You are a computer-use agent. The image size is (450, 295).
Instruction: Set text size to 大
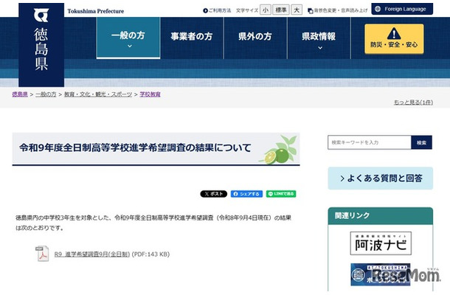click(x=297, y=10)
